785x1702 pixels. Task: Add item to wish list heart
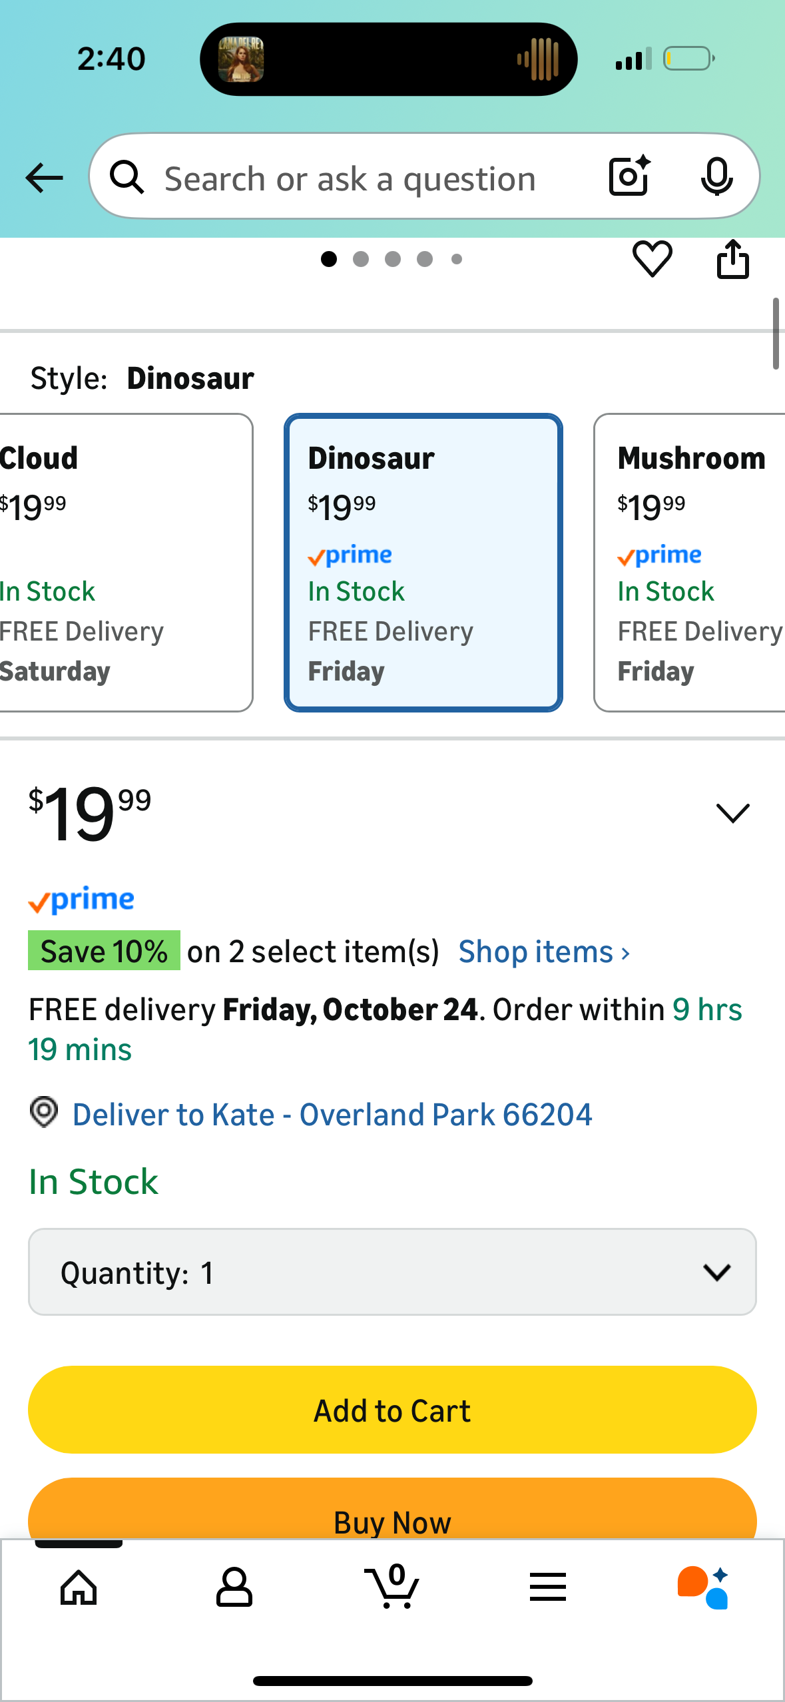tap(652, 258)
